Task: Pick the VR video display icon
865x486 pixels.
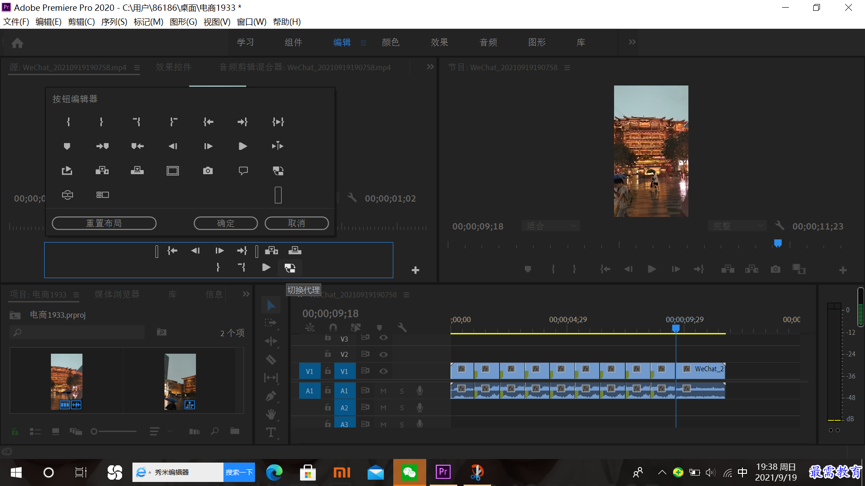Action: tap(67, 195)
